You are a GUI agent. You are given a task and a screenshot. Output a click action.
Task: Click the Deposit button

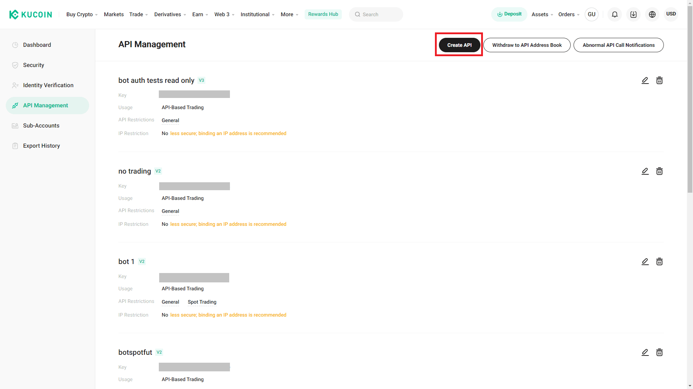509,14
